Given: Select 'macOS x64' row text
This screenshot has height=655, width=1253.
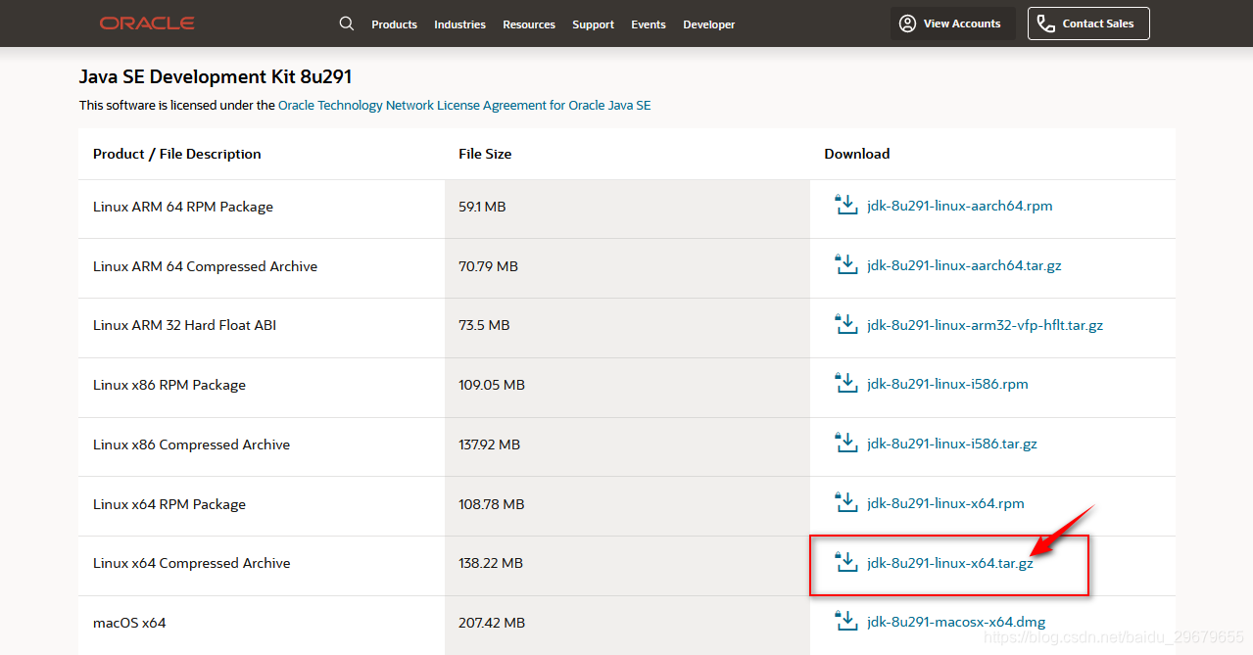Looking at the screenshot, I should click(x=129, y=623).
